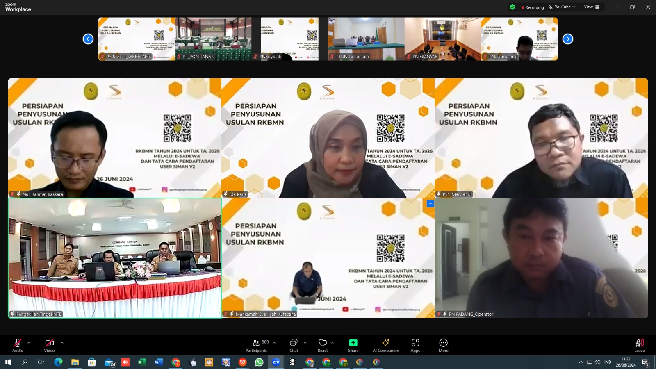Select the PT_PONTIANAK video thumbnail
The image size is (656, 369).
213,39
